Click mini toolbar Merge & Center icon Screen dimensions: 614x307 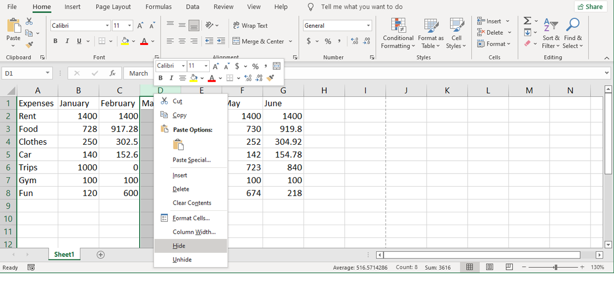[277, 66]
